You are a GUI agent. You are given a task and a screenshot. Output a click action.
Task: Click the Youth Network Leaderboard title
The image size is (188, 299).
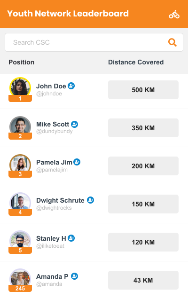pos(68,14)
